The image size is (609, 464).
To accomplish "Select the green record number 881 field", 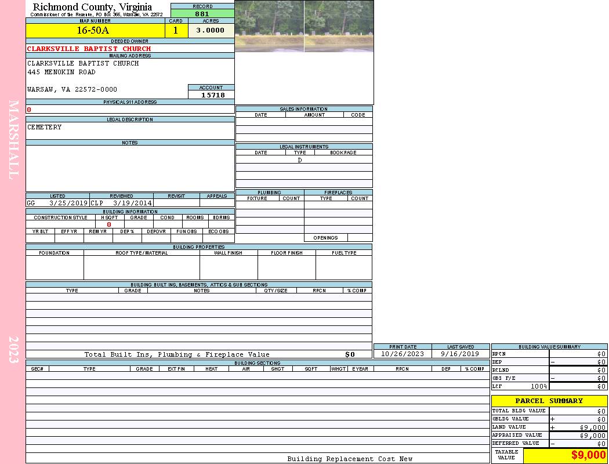I will point(202,14).
